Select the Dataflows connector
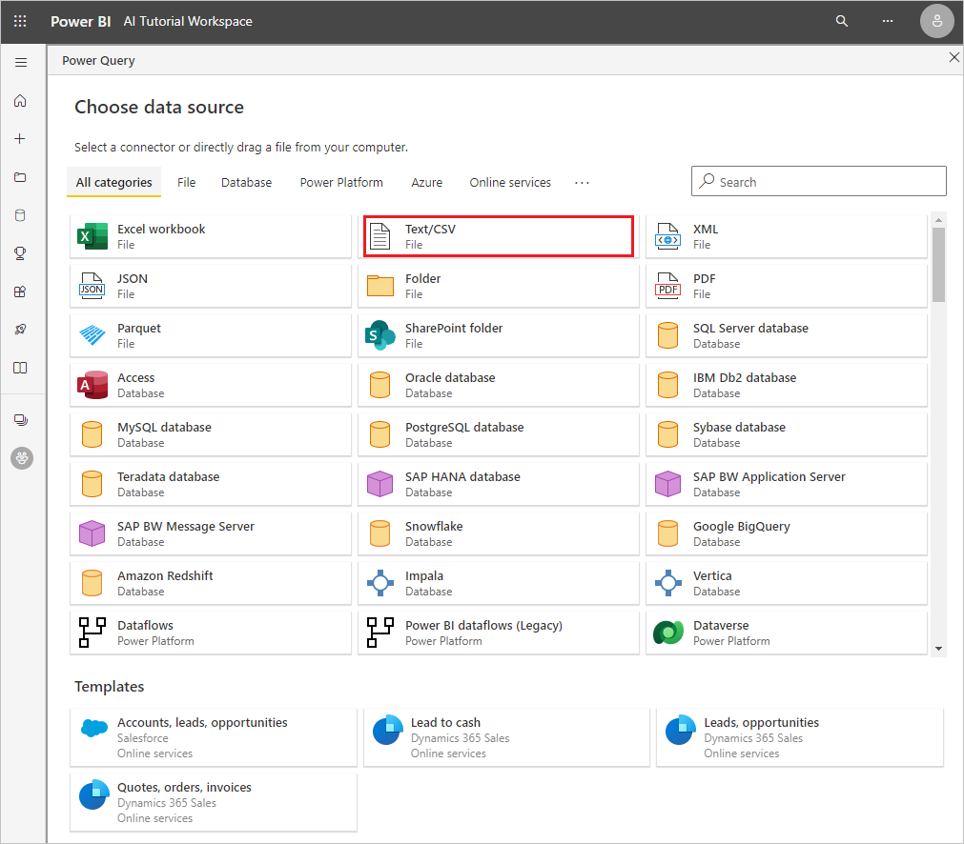 [x=211, y=633]
